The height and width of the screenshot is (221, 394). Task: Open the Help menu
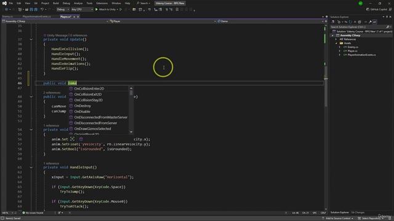[127, 3]
